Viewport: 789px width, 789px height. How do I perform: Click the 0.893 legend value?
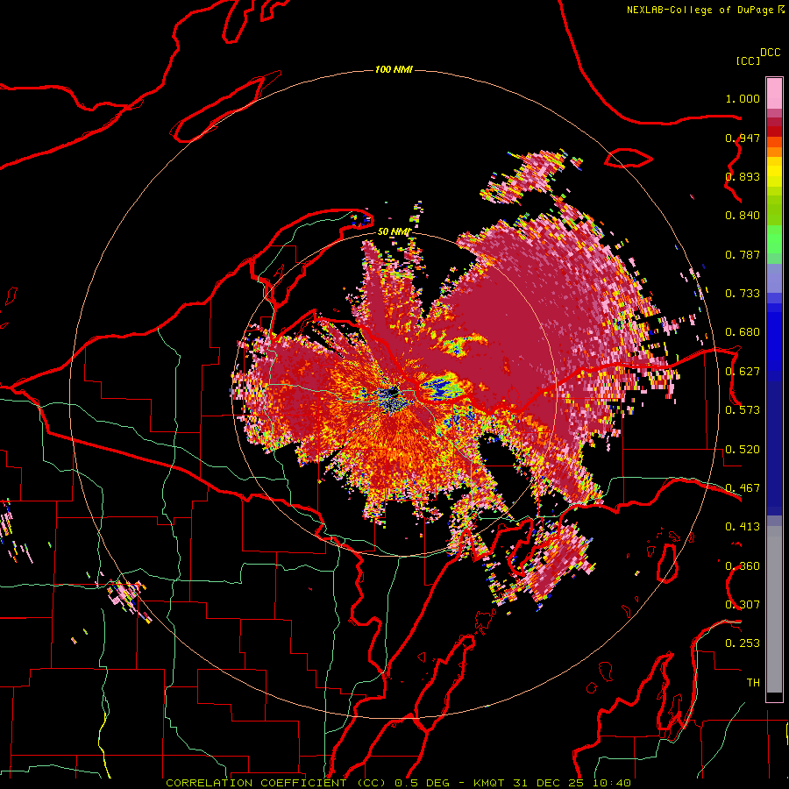click(x=743, y=176)
